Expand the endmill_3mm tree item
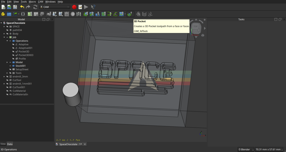This screenshot has width=286, height=152. pos(4,77)
